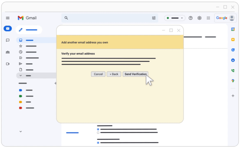The width and height of the screenshot is (241, 149).
Task: Close the Add another email dialog
Action: [179, 31]
